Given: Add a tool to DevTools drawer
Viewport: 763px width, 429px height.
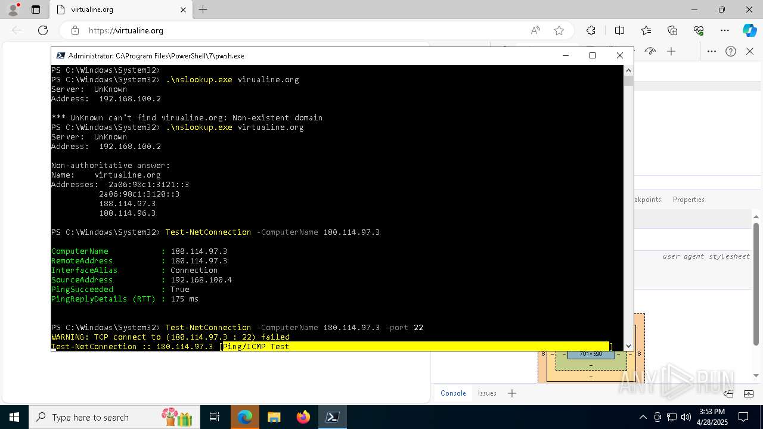Looking at the screenshot, I should pos(511,393).
